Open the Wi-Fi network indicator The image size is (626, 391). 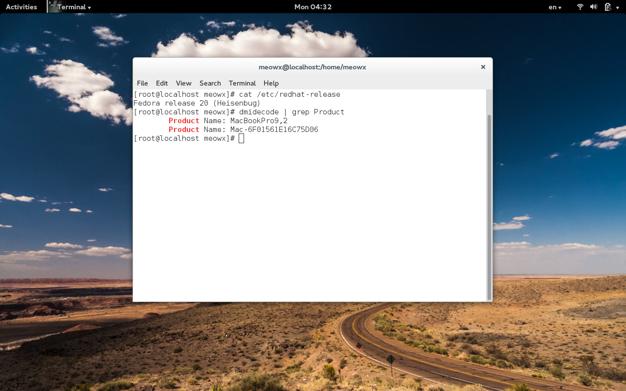click(x=580, y=7)
